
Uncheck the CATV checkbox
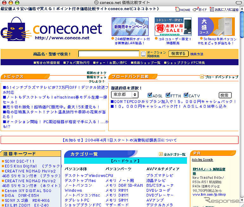186,95
